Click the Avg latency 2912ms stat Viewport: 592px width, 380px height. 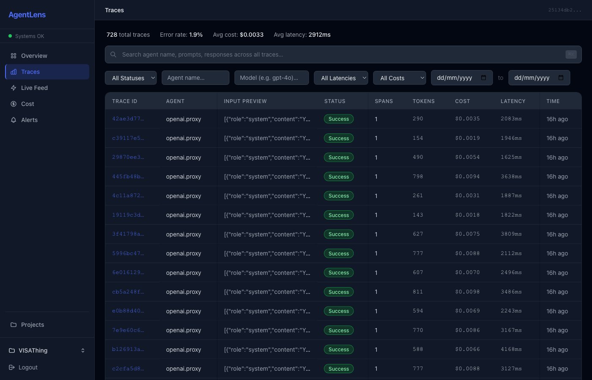coord(302,35)
